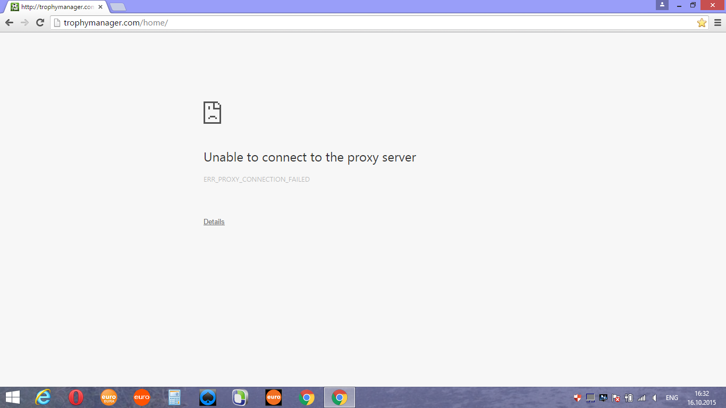
Task: Open the Details link on the error page
Action: coord(214,222)
